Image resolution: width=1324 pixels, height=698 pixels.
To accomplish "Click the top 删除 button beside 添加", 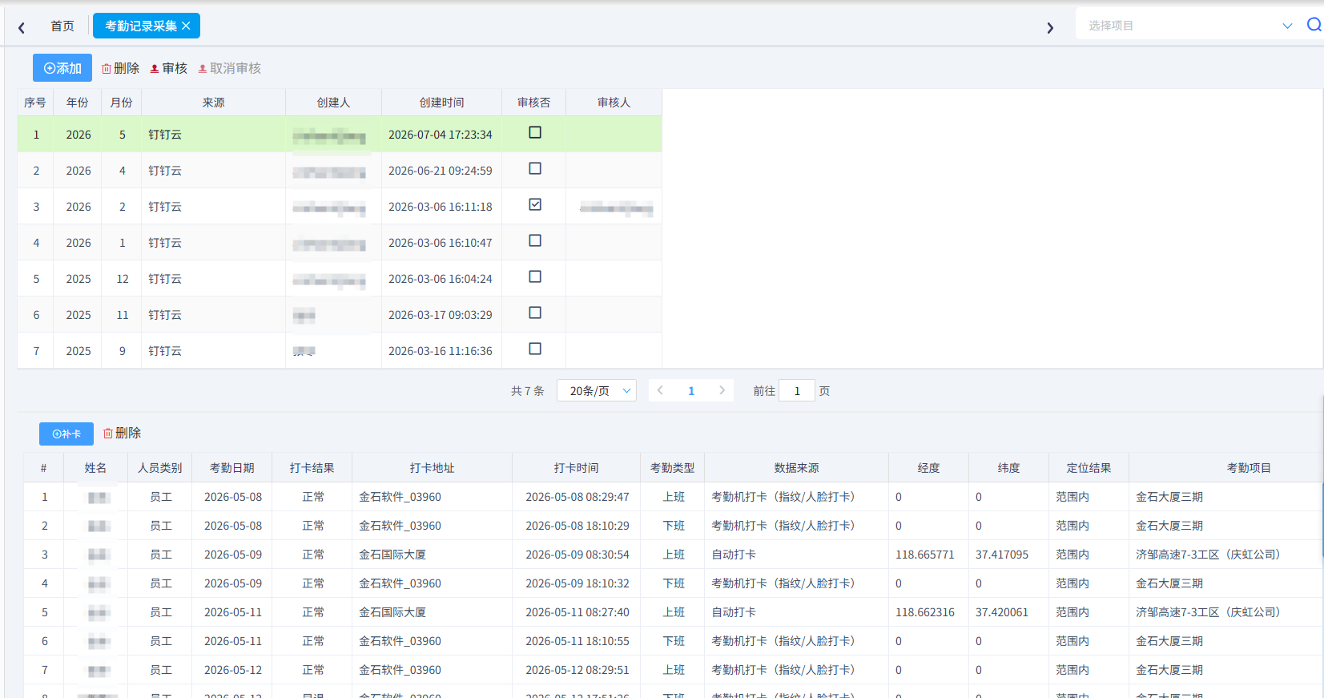I will 120,68.
